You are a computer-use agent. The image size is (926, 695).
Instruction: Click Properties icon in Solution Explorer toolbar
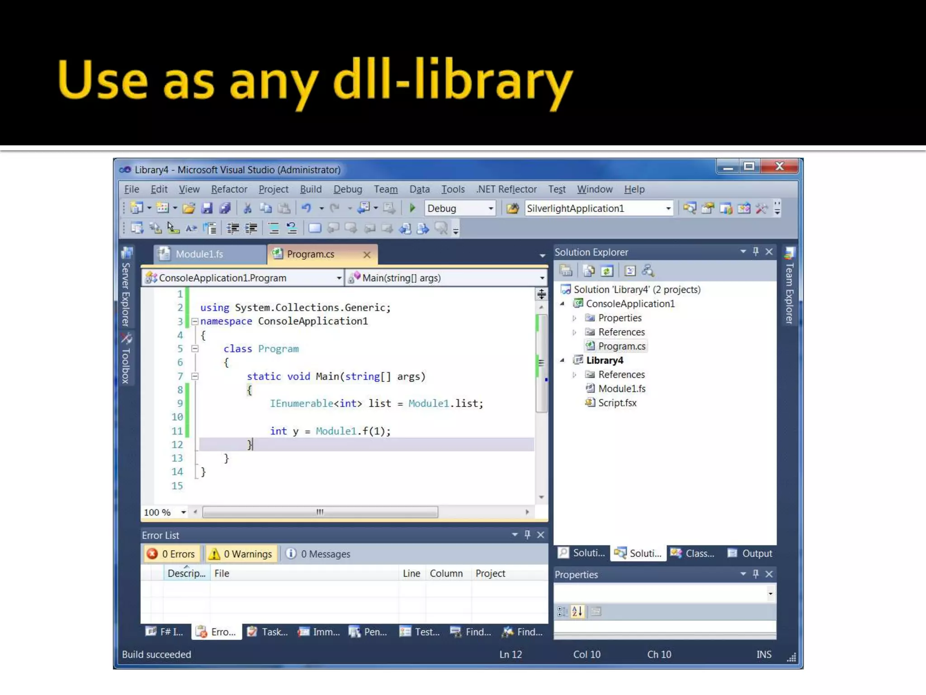click(566, 271)
